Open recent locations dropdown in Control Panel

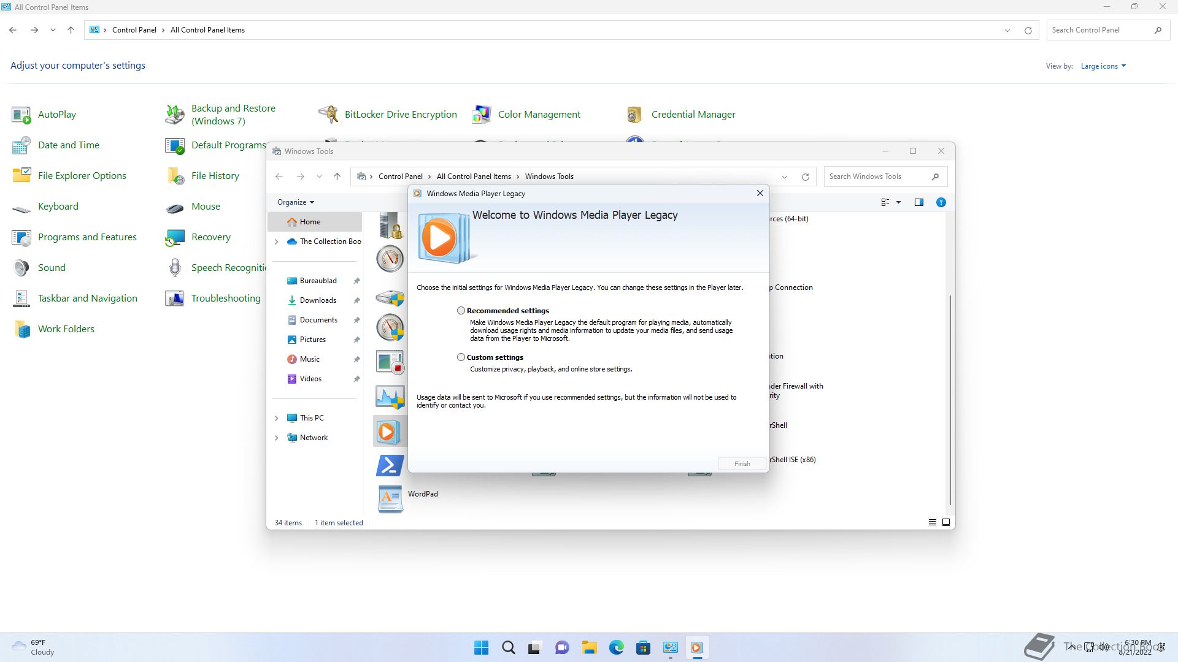pyautogui.click(x=53, y=30)
